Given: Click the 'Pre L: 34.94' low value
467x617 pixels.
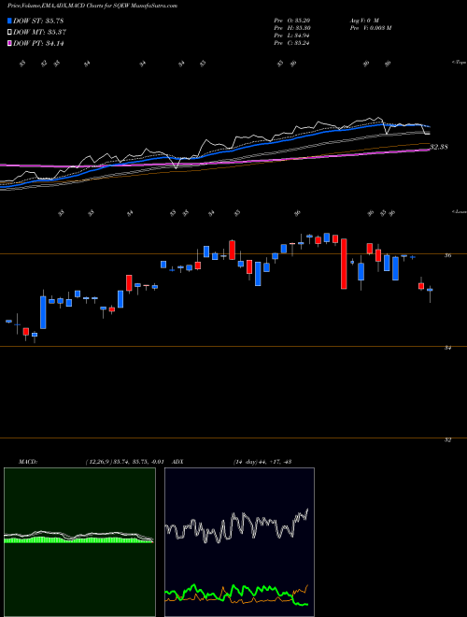Looking at the screenshot, I should click(292, 36).
